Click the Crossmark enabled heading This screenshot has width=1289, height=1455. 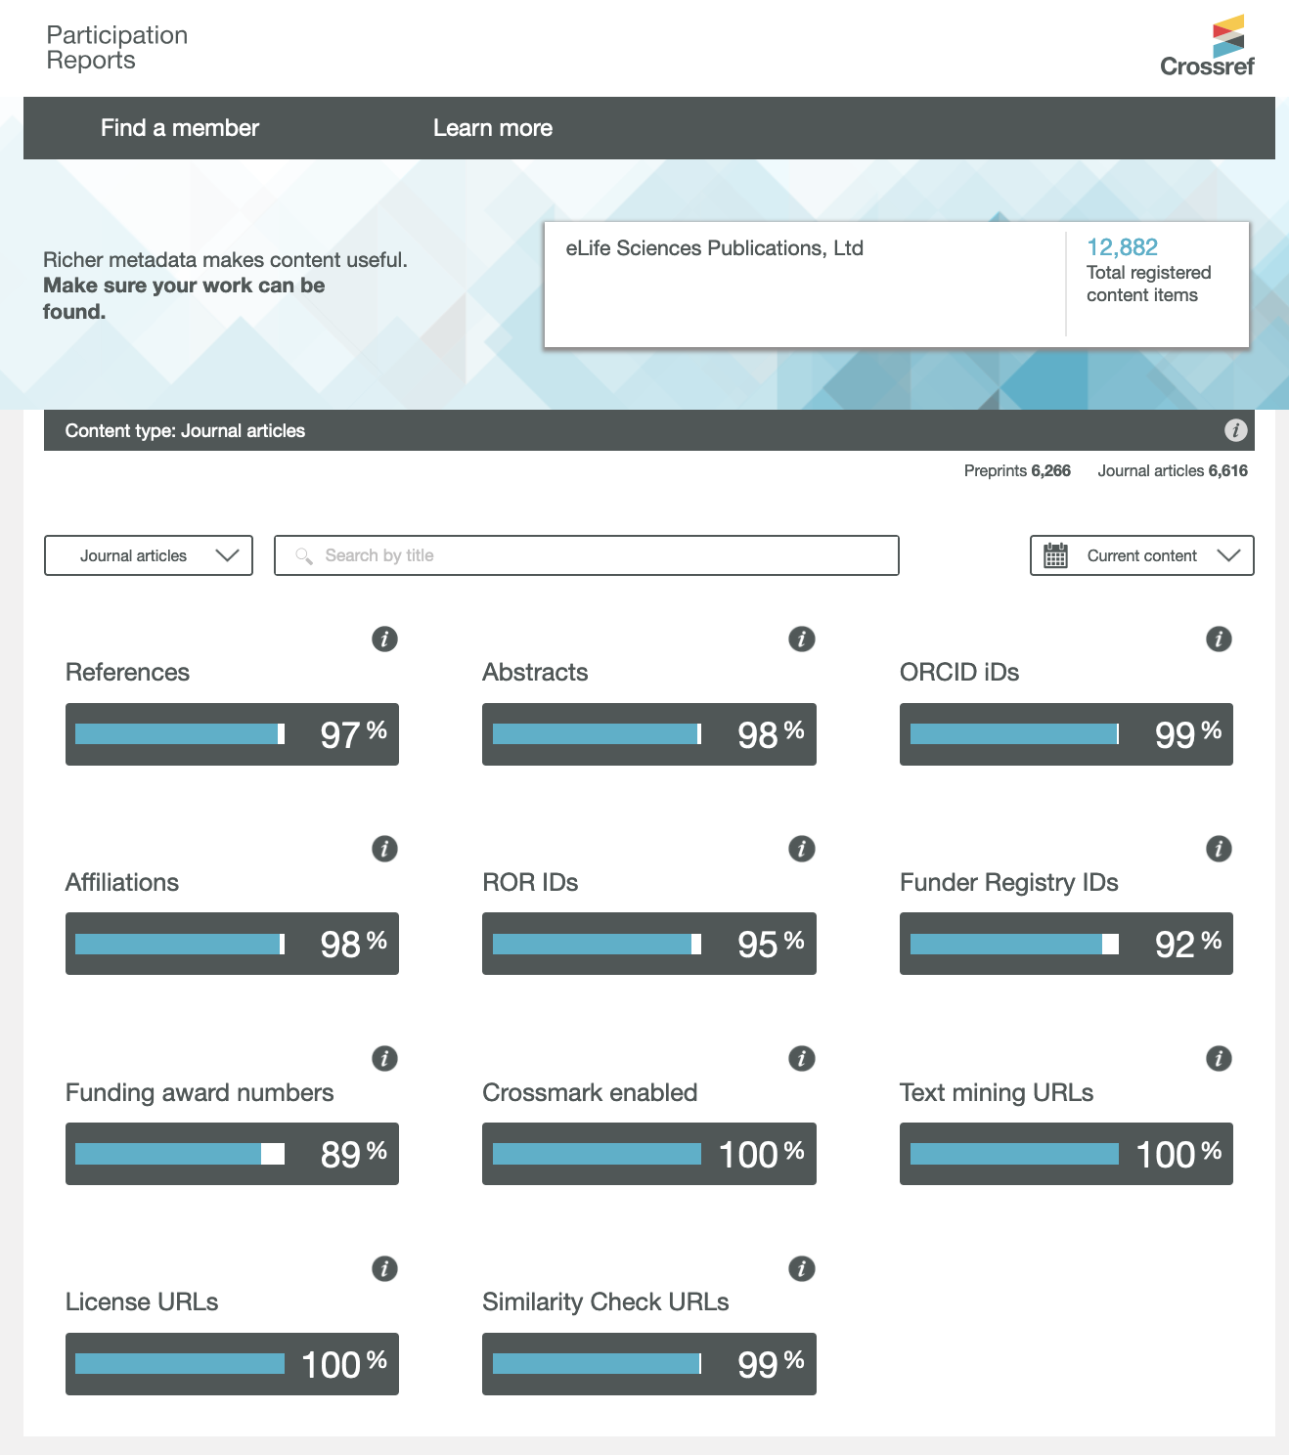point(590,1093)
